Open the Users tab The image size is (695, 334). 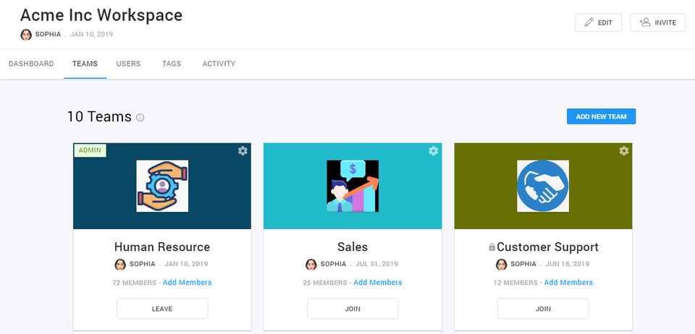click(129, 64)
